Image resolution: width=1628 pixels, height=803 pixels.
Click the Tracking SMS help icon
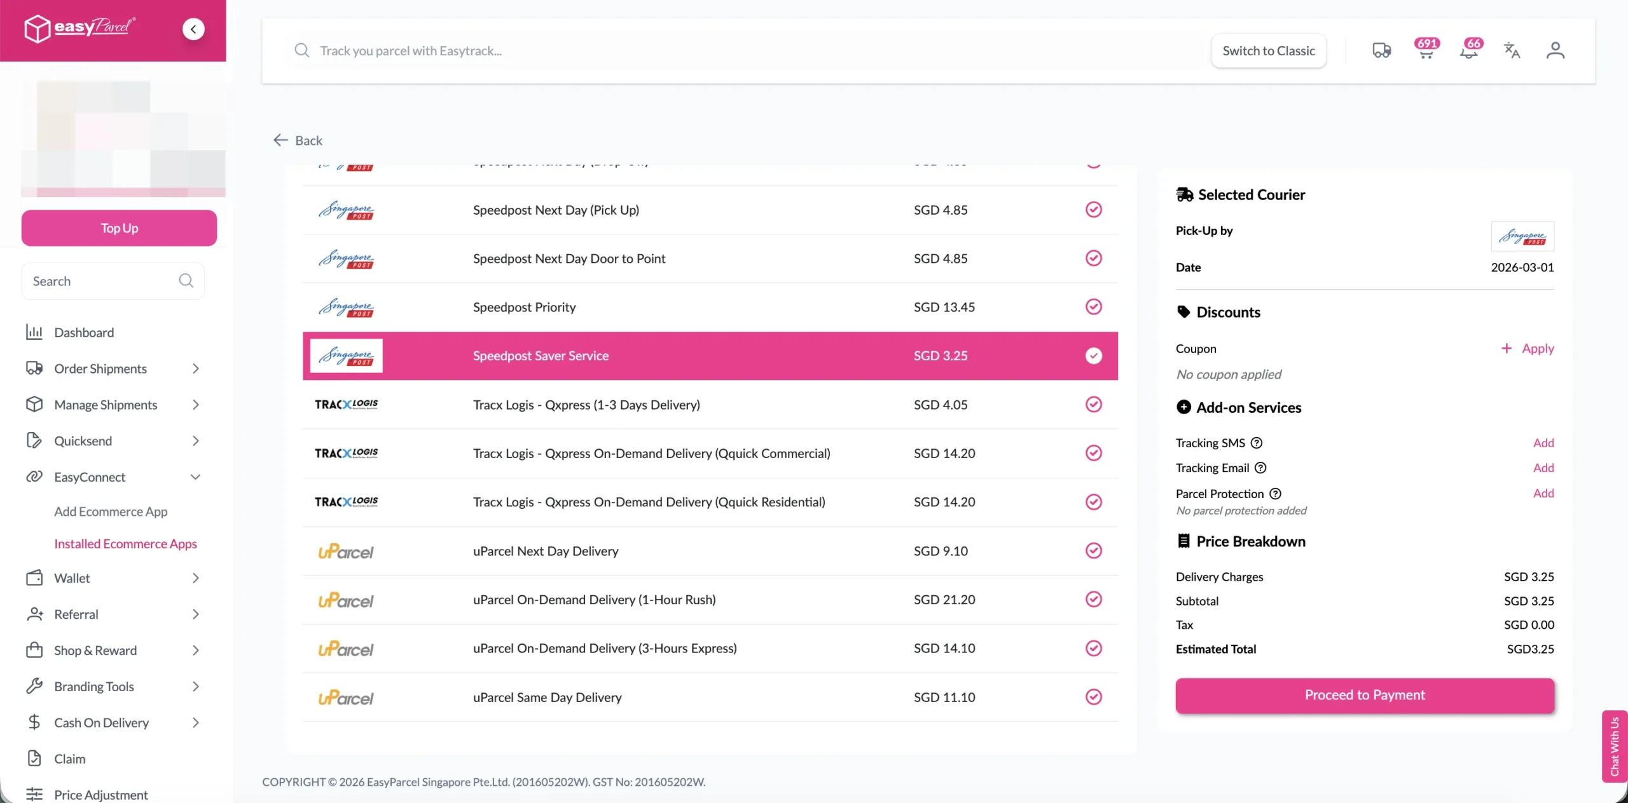click(1256, 443)
